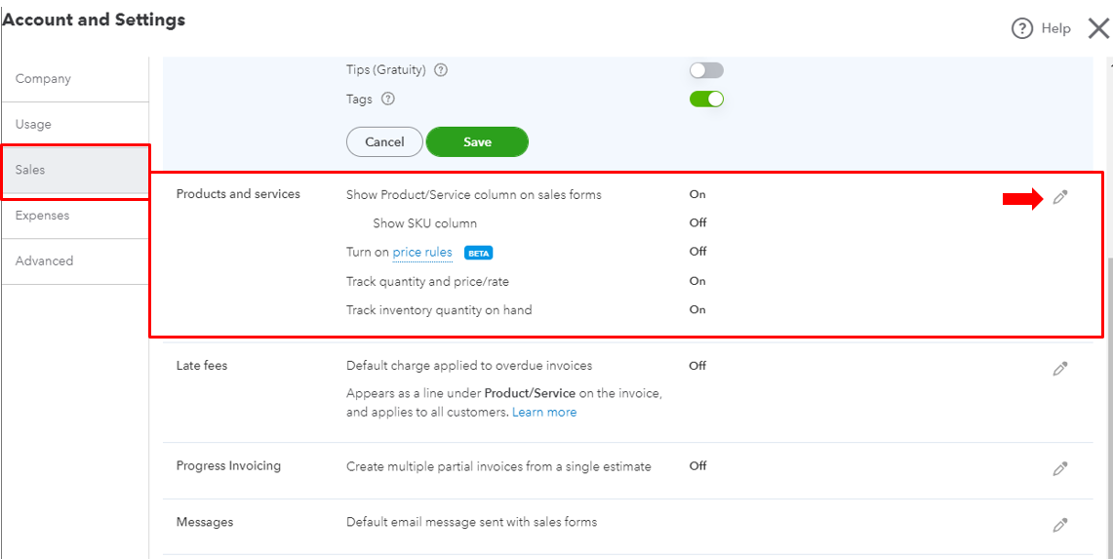The width and height of the screenshot is (1113, 559).
Task: Close the Account and Settings window
Action: pyautogui.click(x=1098, y=28)
